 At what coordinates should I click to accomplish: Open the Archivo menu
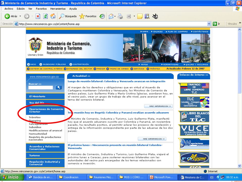[9, 9]
